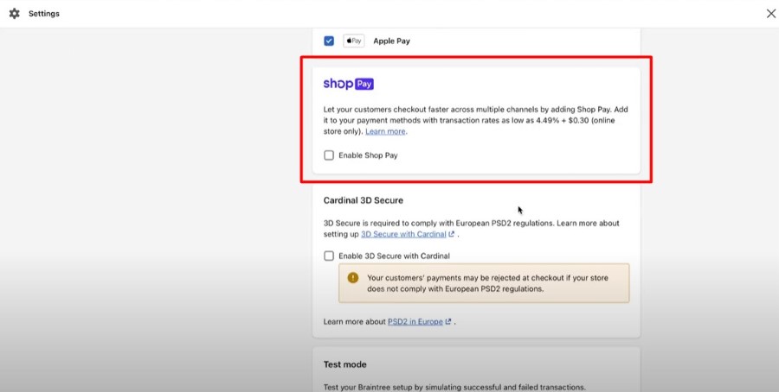Open the Learn more link for Shop Pay
The width and height of the screenshot is (779, 392).
[x=385, y=131]
